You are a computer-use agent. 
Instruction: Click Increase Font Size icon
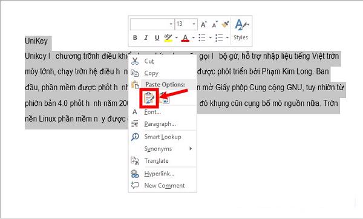(203, 24)
